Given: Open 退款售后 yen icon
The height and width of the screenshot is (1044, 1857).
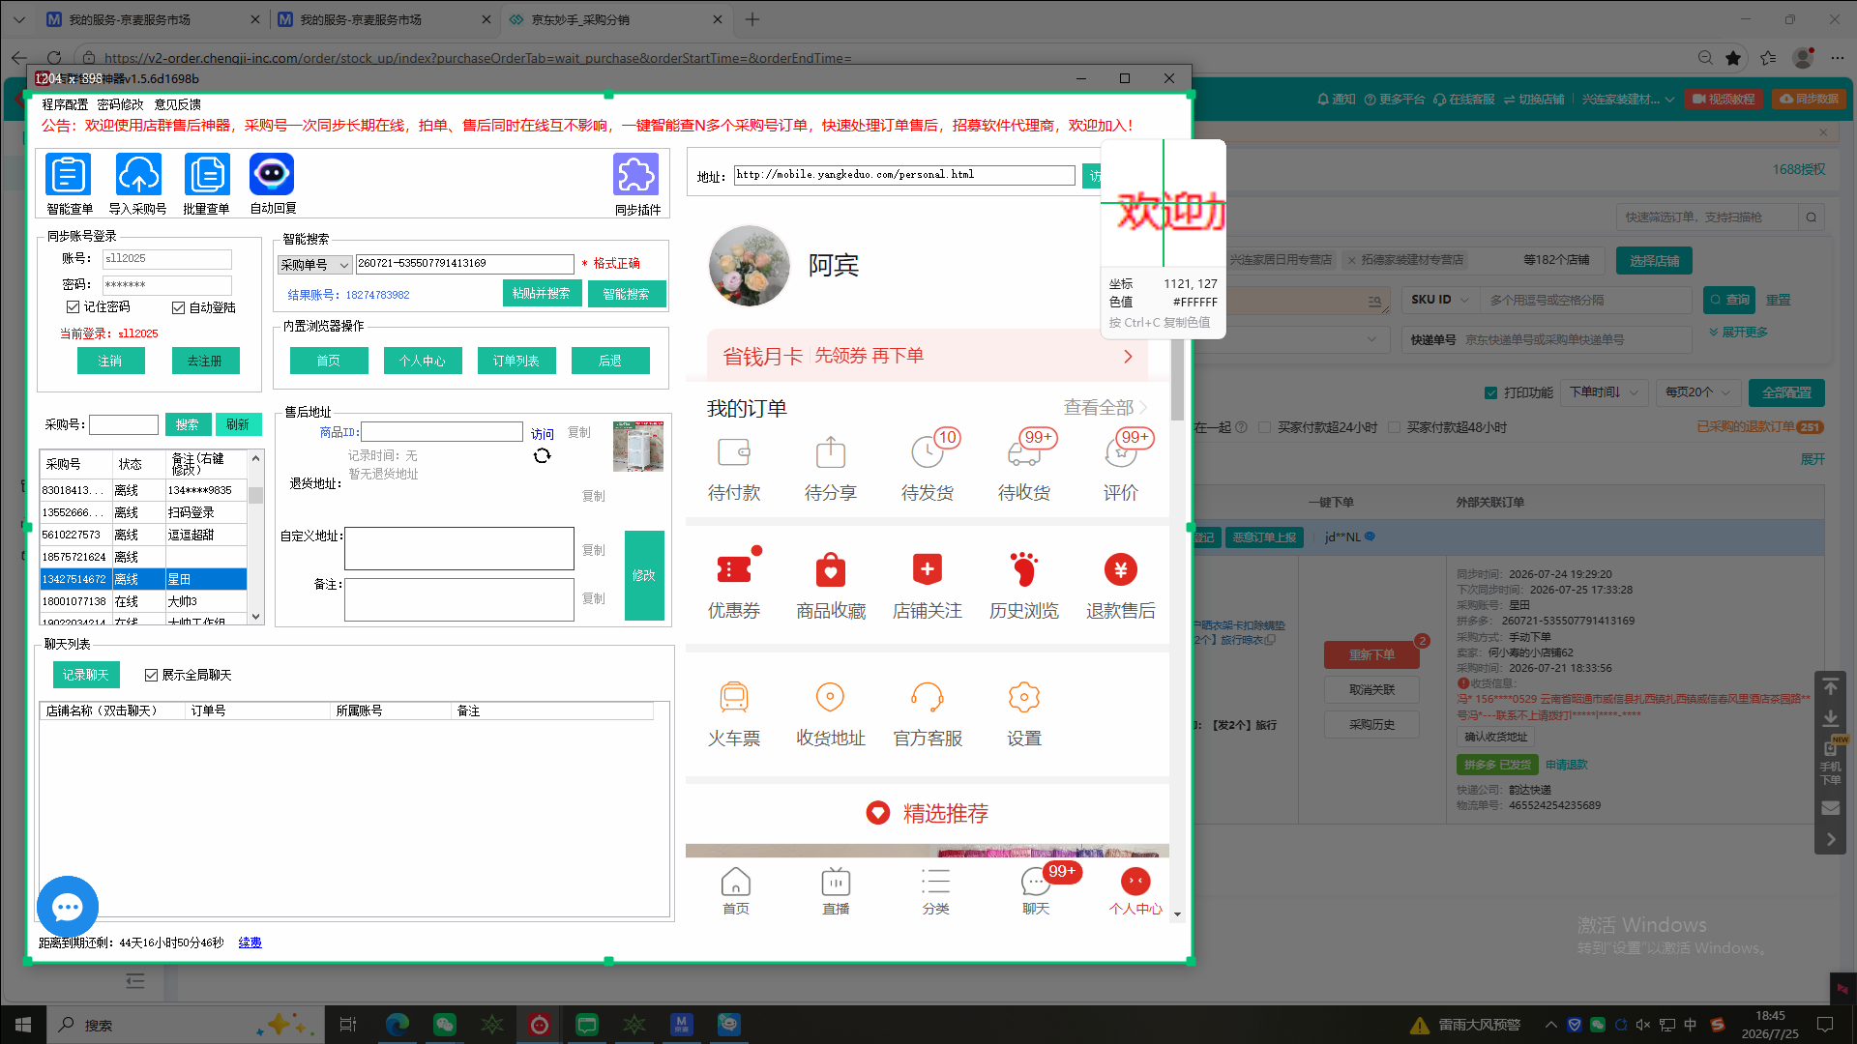Looking at the screenshot, I should (x=1121, y=569).
